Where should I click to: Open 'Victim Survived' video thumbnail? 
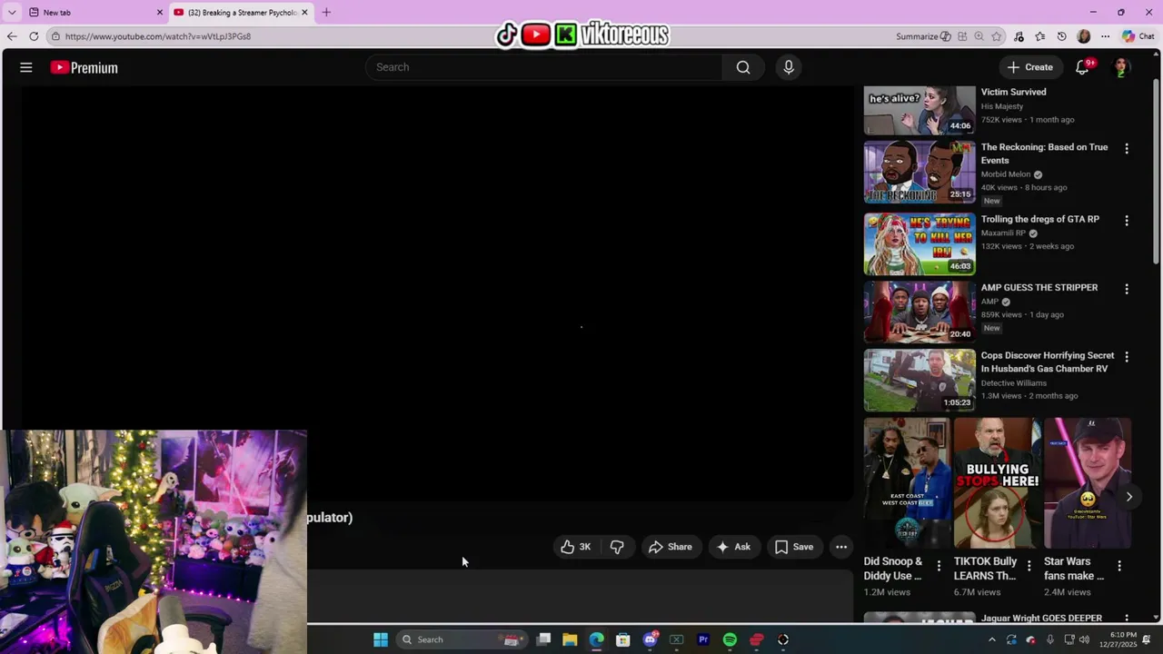pyautogui.click(x=919, y=110)
